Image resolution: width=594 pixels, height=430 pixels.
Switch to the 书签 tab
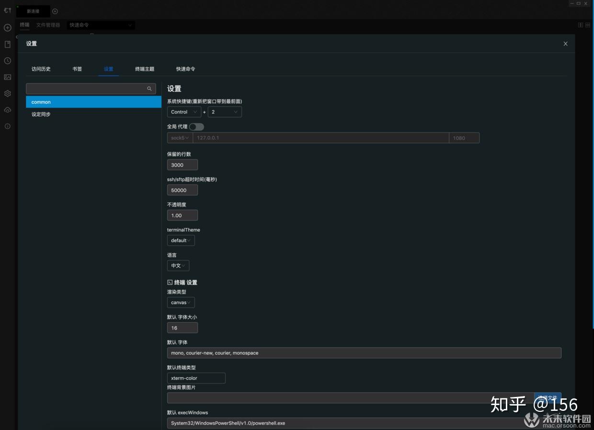click(x=77, y=69)
